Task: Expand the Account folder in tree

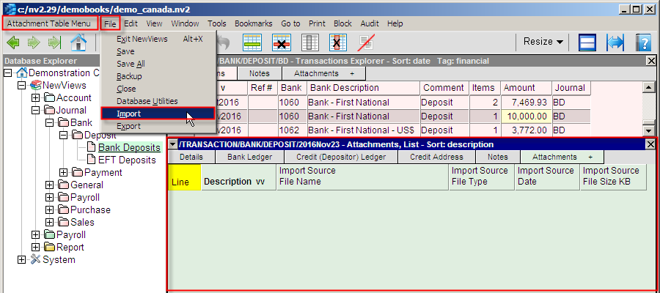Action: pyautogui.click(x=36, y=98)
